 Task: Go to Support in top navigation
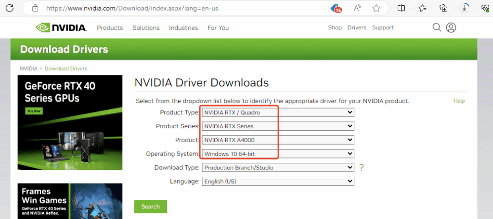click(383, 27)
